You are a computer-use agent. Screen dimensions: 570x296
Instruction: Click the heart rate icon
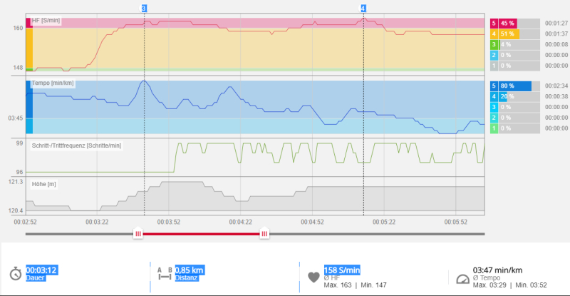coord(313,277)
